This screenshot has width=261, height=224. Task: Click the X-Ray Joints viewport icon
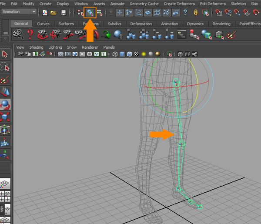point(194,54)
